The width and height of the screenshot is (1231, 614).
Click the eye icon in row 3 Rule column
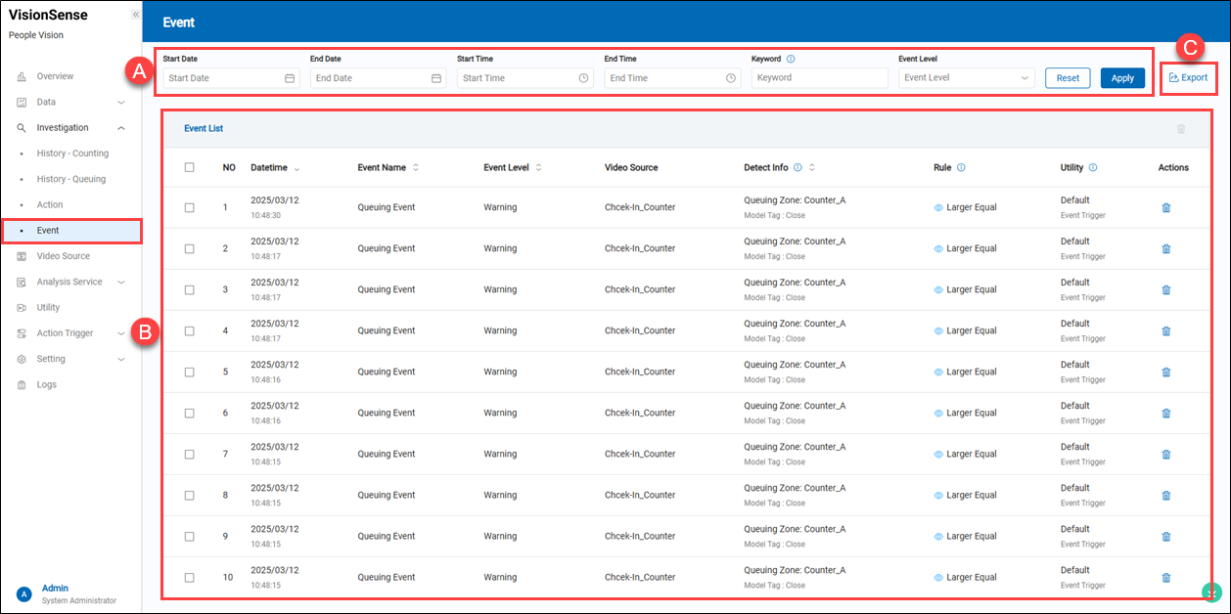click(938, 289)
